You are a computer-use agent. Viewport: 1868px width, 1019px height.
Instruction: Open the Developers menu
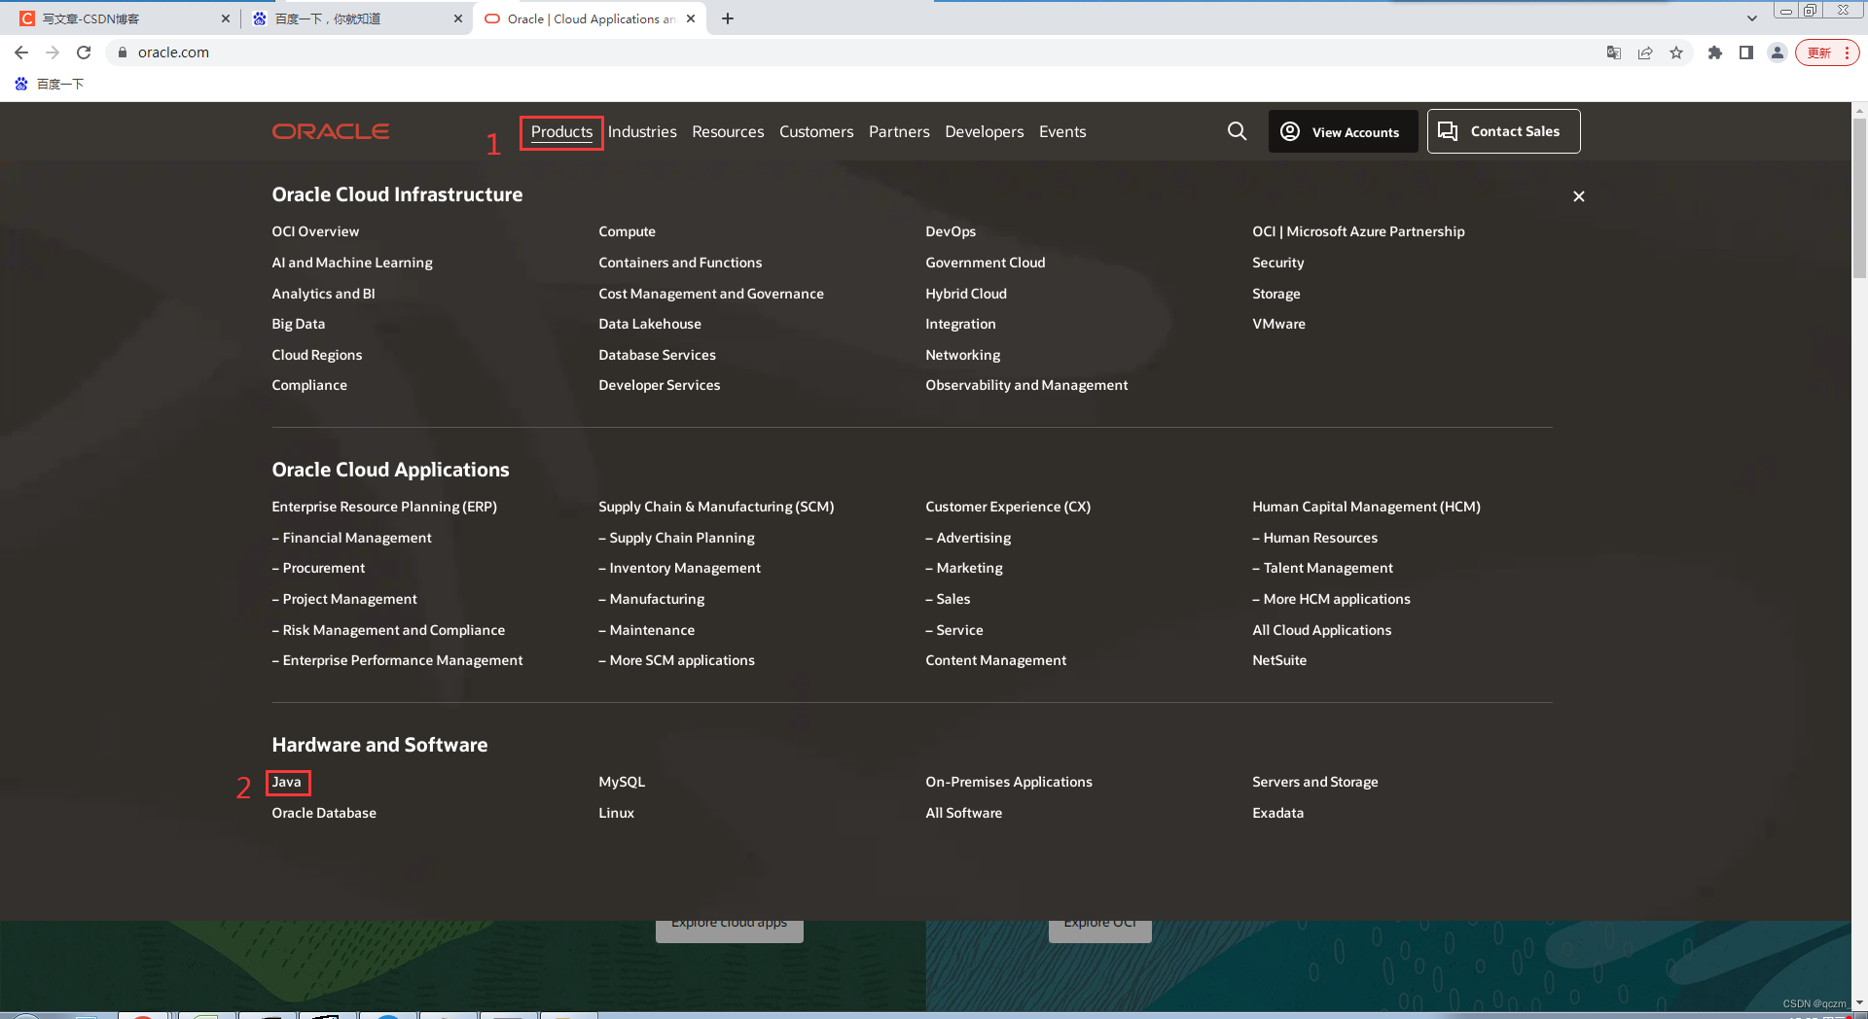[x=984, y=132]
